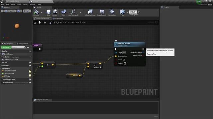Click the Unreal Engine logo
Screen dimensions: 213x119
[2, 1]
